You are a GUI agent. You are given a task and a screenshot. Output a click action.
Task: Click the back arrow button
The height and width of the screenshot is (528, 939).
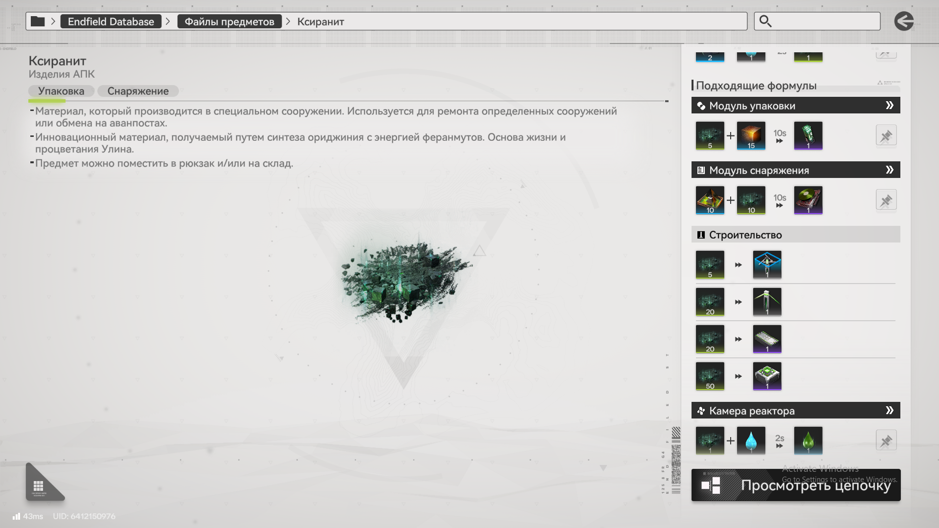coord(903,22)
